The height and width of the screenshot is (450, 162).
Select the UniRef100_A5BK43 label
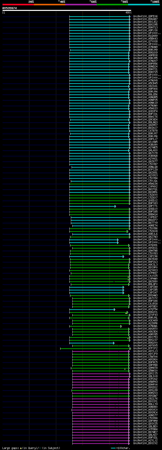[x=145, y=39]
